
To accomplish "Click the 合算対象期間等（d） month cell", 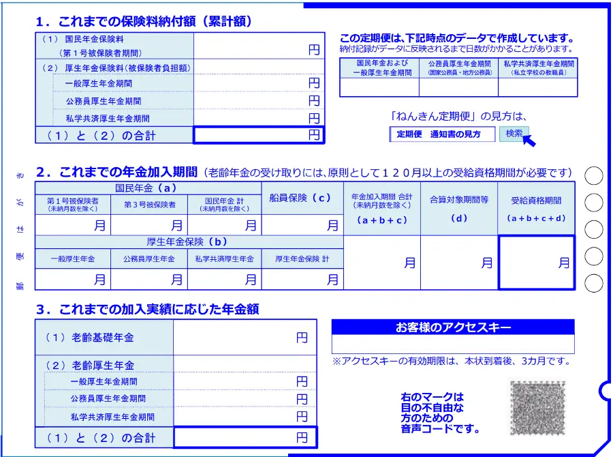I will [x=458, y=263].
